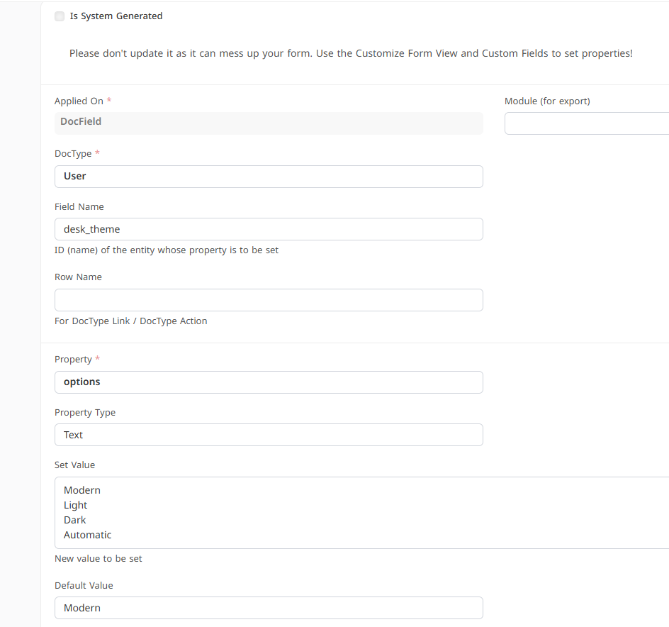Click the For DocType Link / DocType Action hint

tap(131, 321)
